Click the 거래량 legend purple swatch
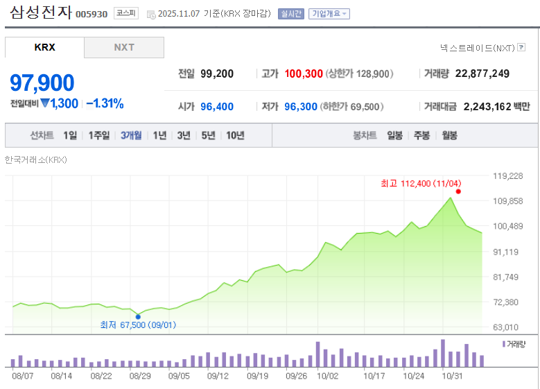This screenshot has width=540, height=389. tap(504, 344)
